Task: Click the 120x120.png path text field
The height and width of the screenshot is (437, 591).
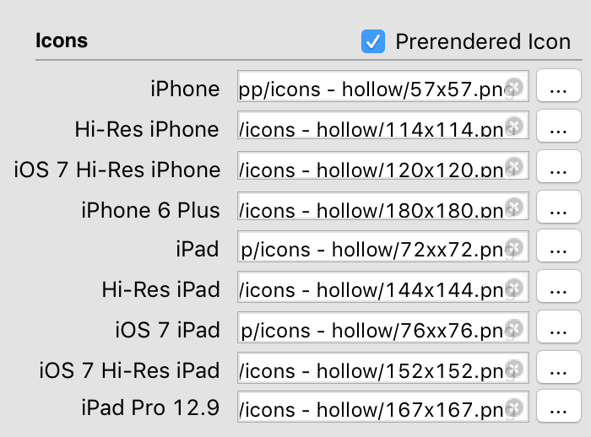Action: point(371,169)
